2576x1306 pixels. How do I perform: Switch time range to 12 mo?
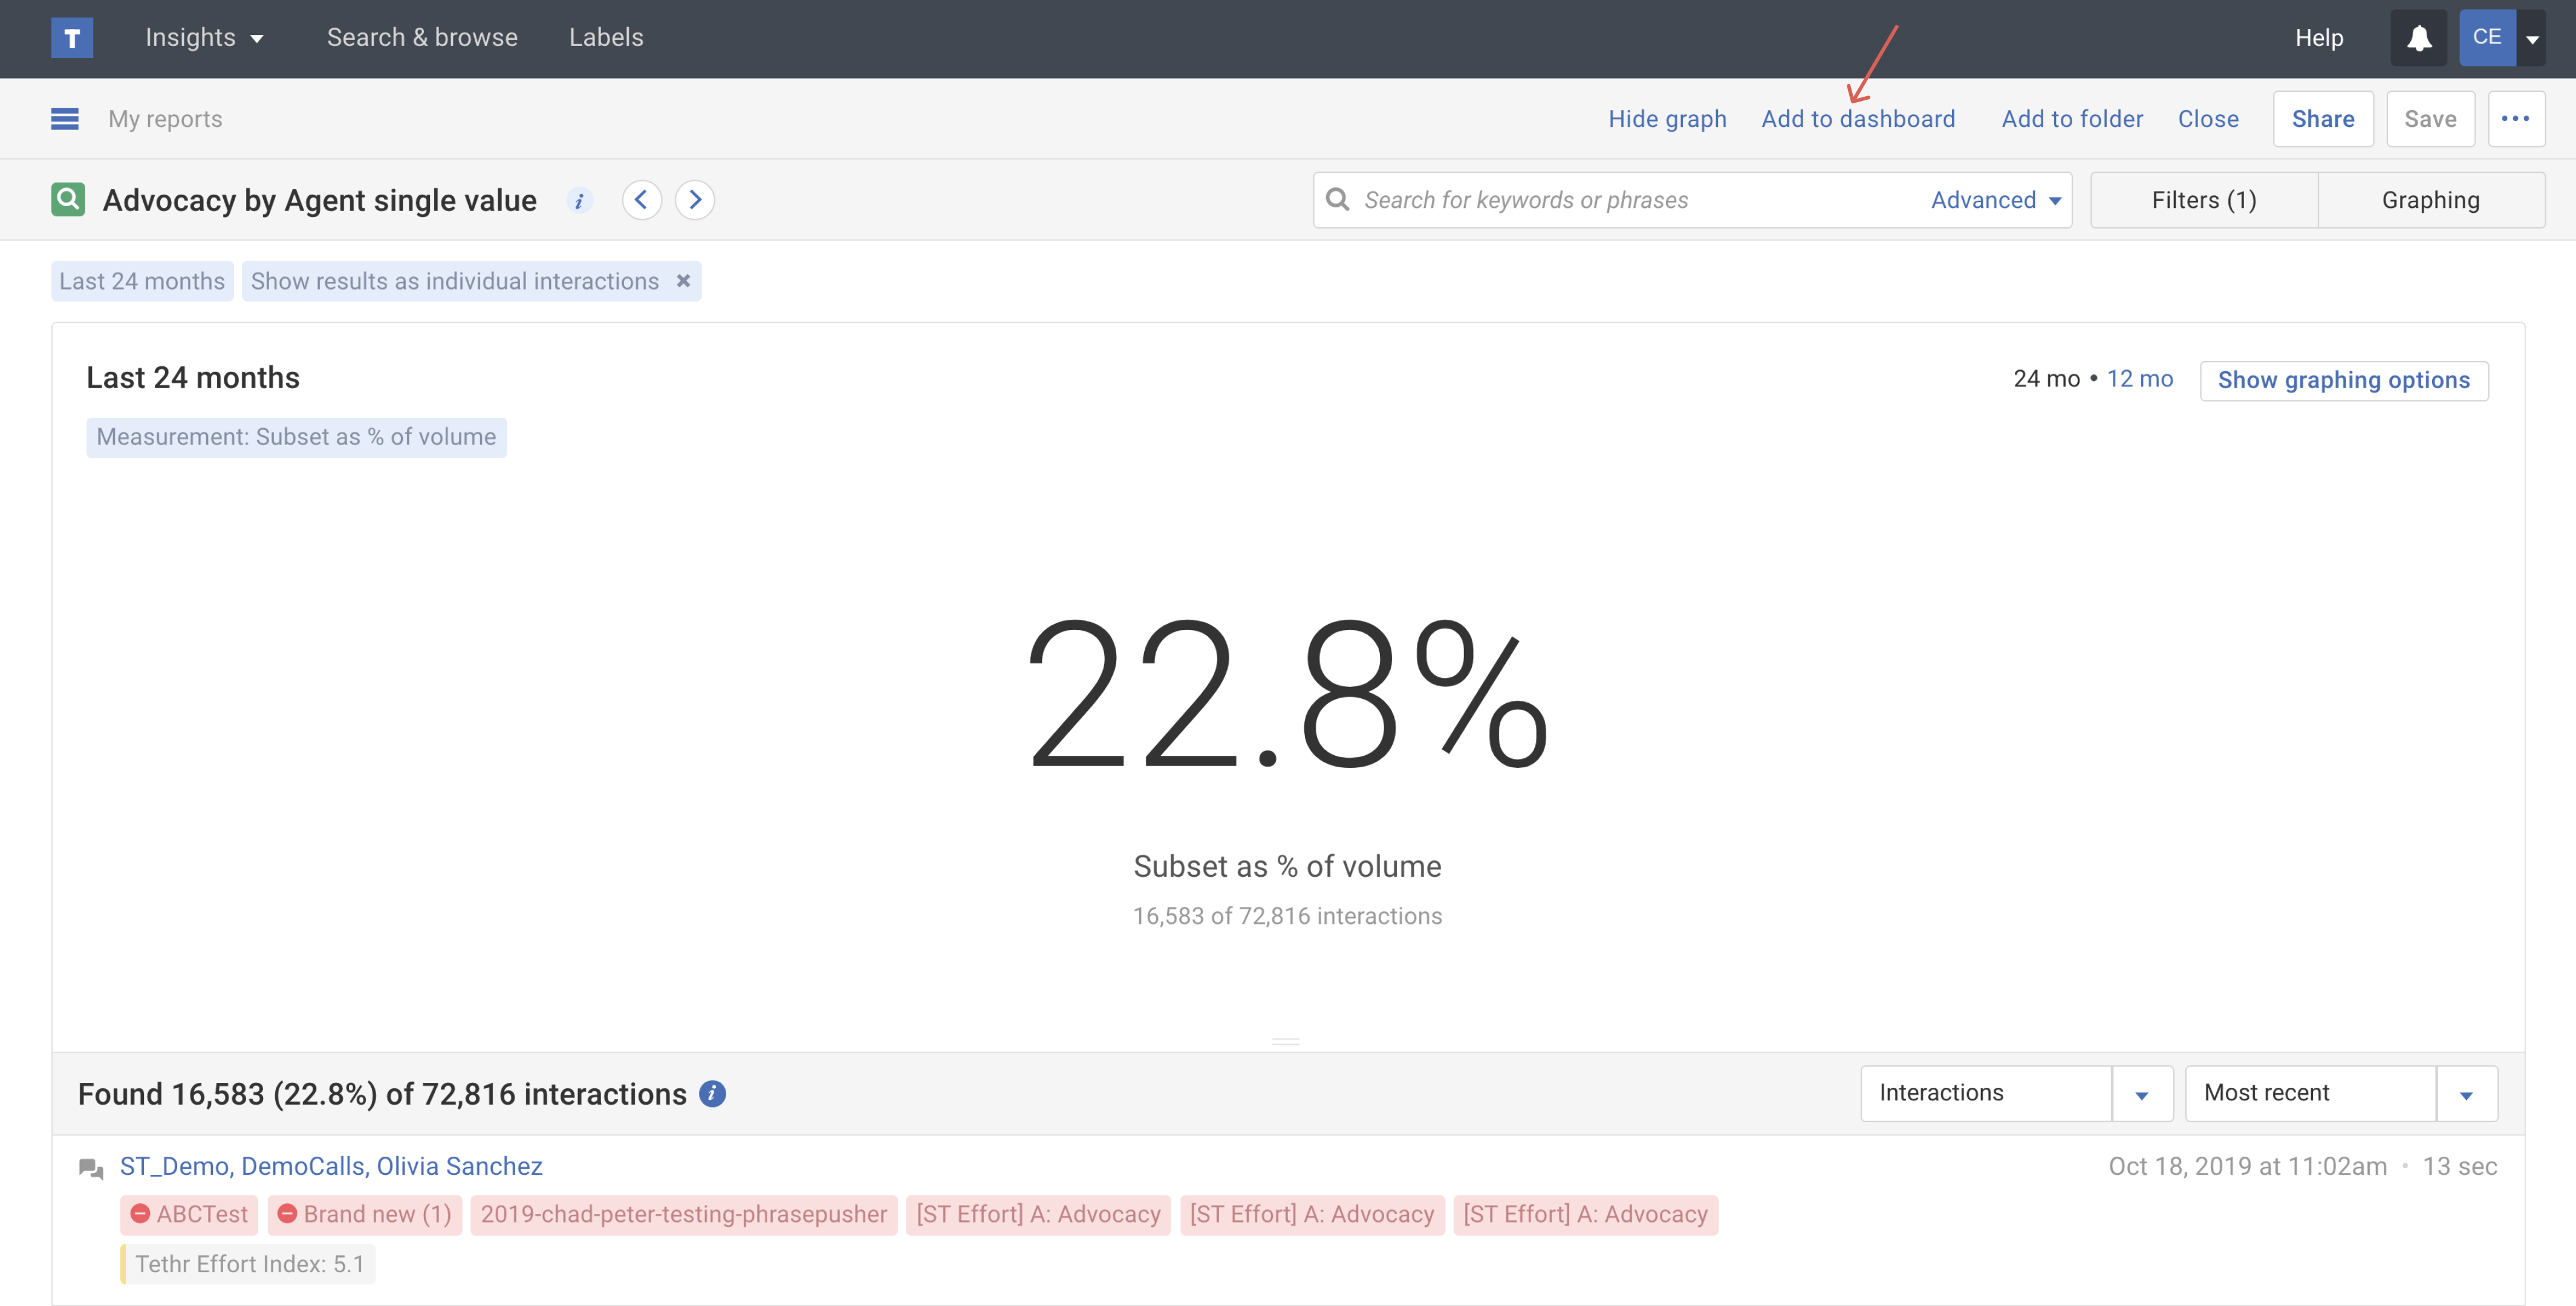point(2139,379)
